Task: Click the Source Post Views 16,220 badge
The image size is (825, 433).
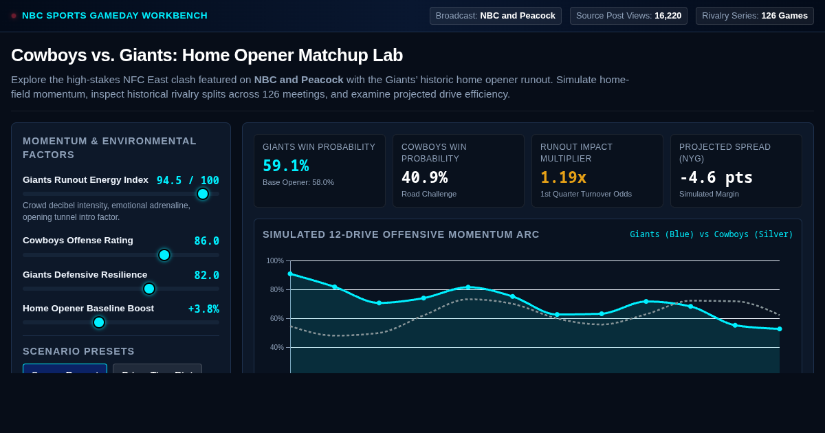Action: pos(628,16)
